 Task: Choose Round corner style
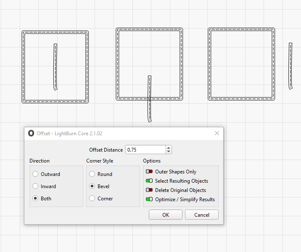tap(92, 174)
